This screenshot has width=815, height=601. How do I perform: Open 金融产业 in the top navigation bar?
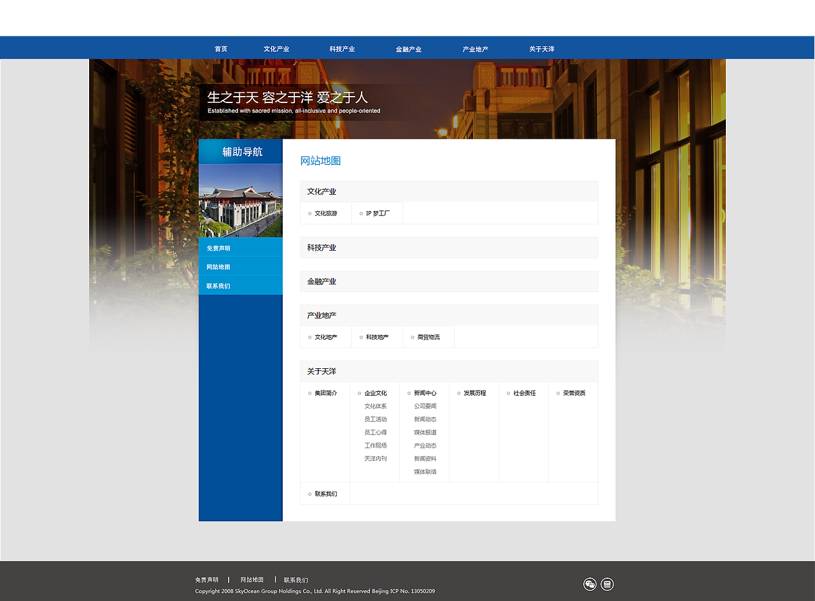click(x=409, y=49)
